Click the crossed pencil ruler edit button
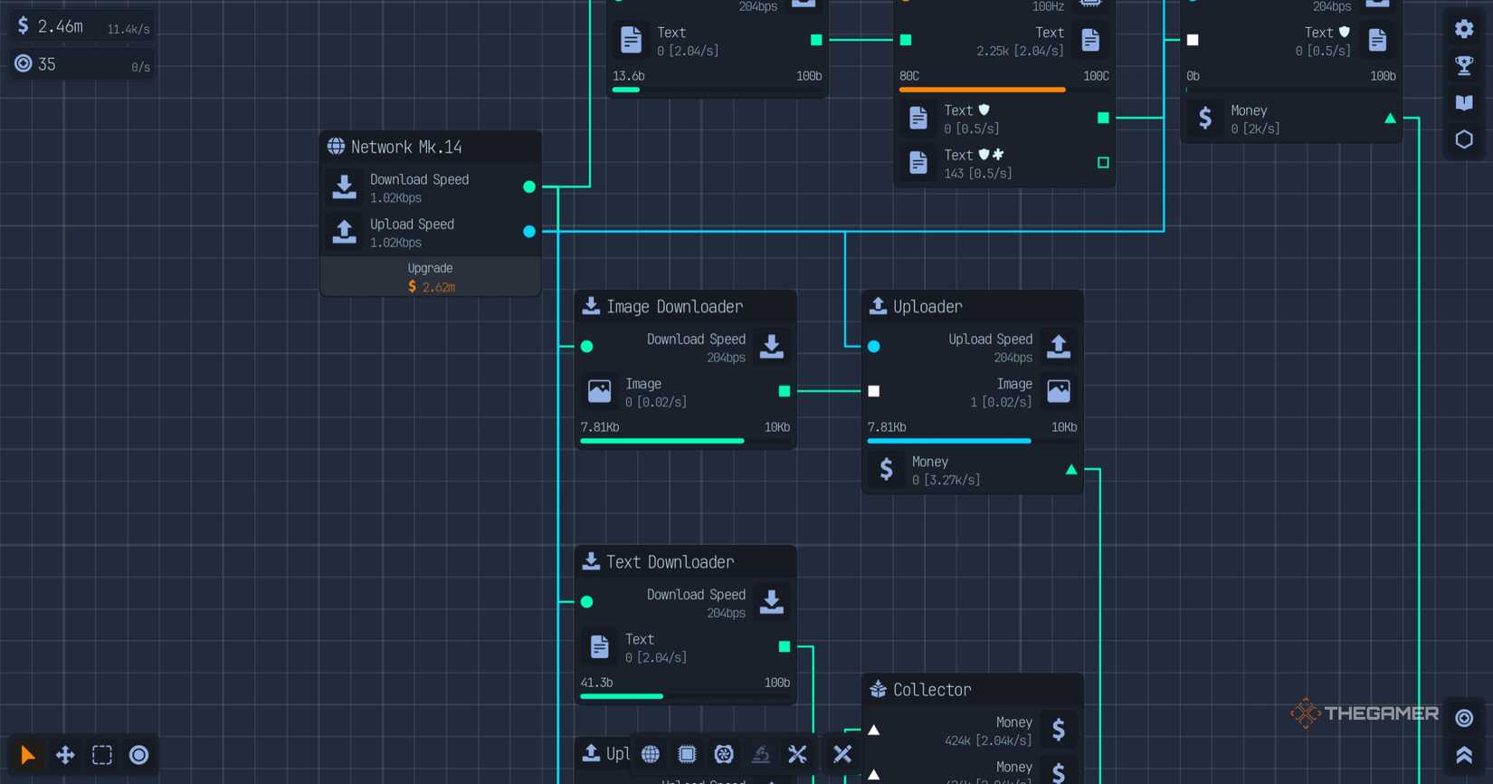 point(842,754)
